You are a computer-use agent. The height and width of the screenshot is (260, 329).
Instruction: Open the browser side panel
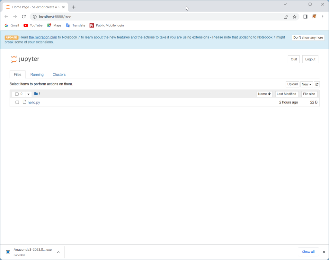coord(305,17)
